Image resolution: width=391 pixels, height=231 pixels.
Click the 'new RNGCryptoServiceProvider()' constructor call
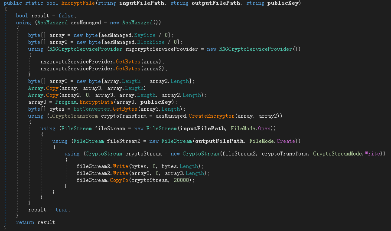[254, 49]
